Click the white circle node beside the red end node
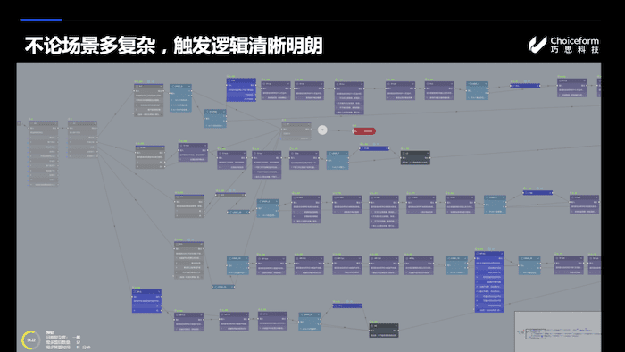This screenshot has height=352, width=625. (322, 130)
